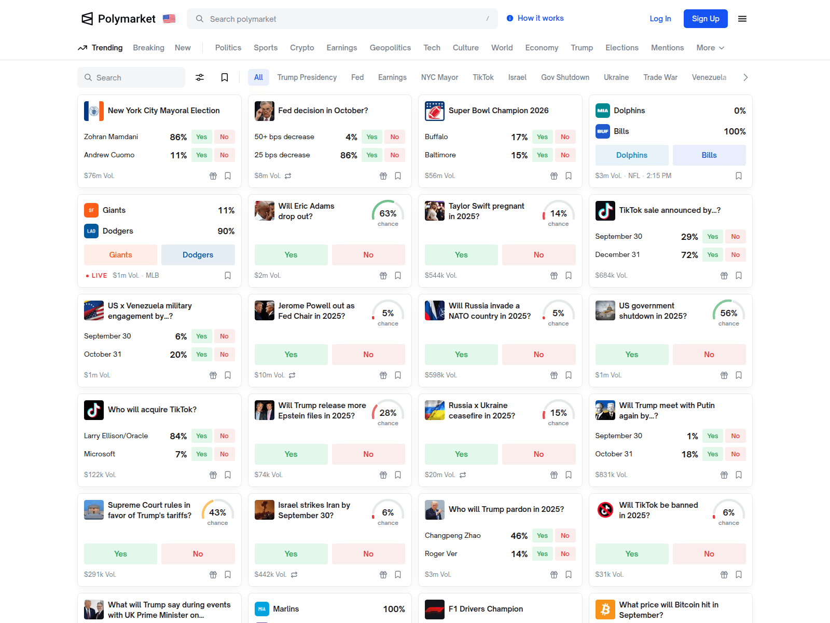Open Israel strikes Iran by September 30 market
Image resolution: width=830 pixels, height=623 pixels.
[x=314, y=510]
